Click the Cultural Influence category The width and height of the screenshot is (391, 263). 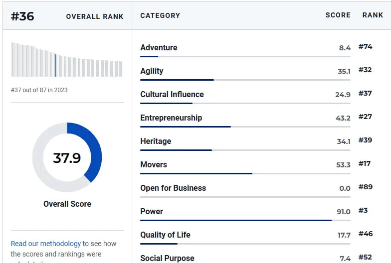[x=172, y=95]
